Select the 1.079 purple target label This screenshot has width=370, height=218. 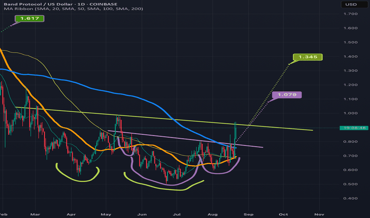point(287,95)
